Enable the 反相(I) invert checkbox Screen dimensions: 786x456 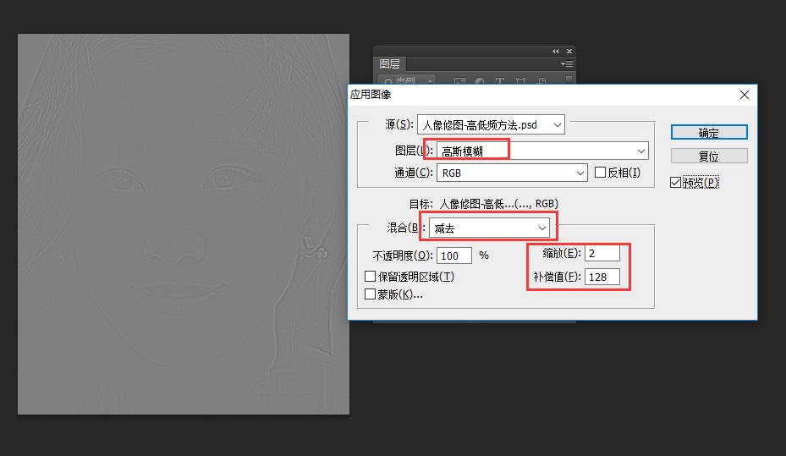[600, 173]
